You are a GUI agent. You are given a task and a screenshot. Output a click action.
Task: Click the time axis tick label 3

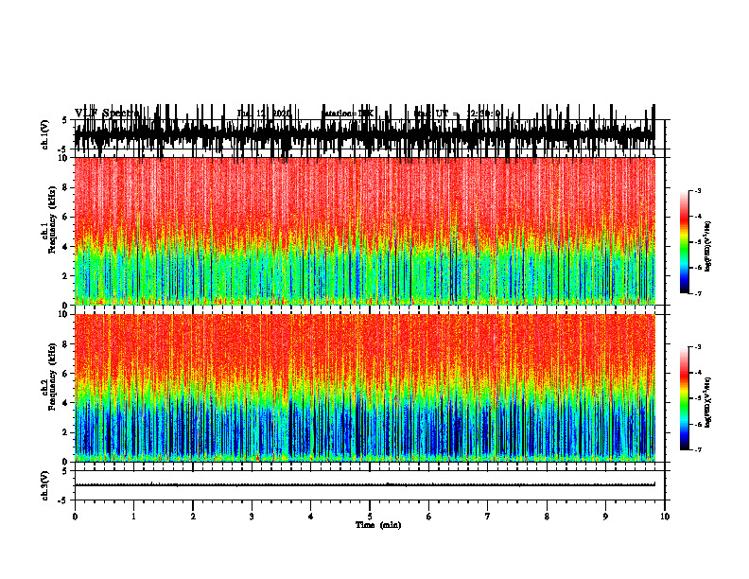click(252, 517)
